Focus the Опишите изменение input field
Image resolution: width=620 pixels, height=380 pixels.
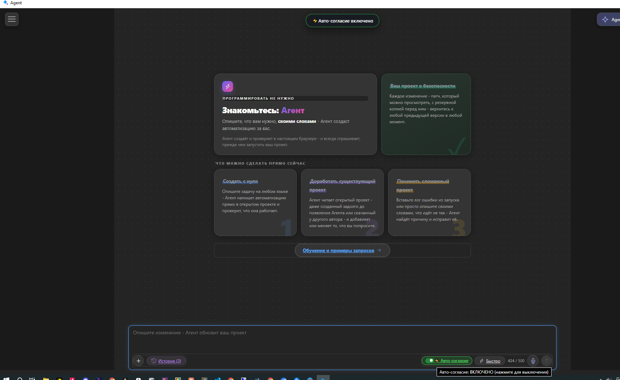click(342, 339)
